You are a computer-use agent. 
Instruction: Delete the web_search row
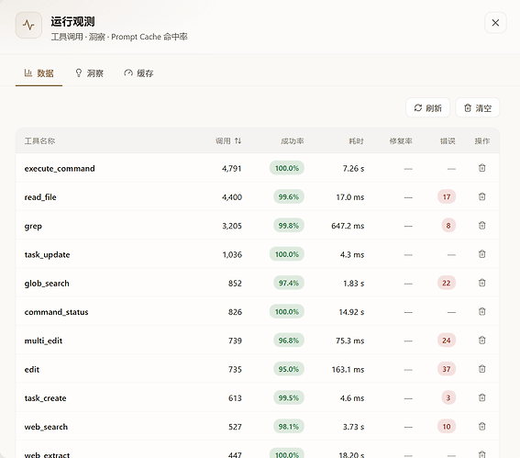click(x=481, y=426)
